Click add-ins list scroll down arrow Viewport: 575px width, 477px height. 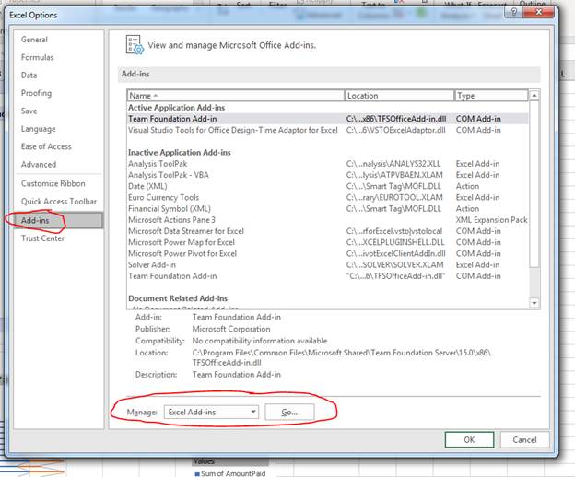click(534, 303)
